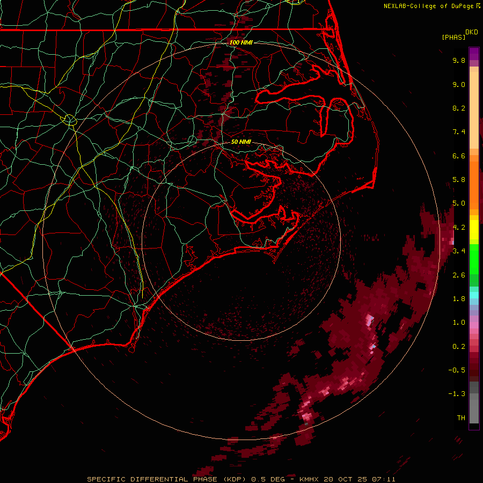
Task: Click the 0.2 legend value
Action: pos(459,347)
